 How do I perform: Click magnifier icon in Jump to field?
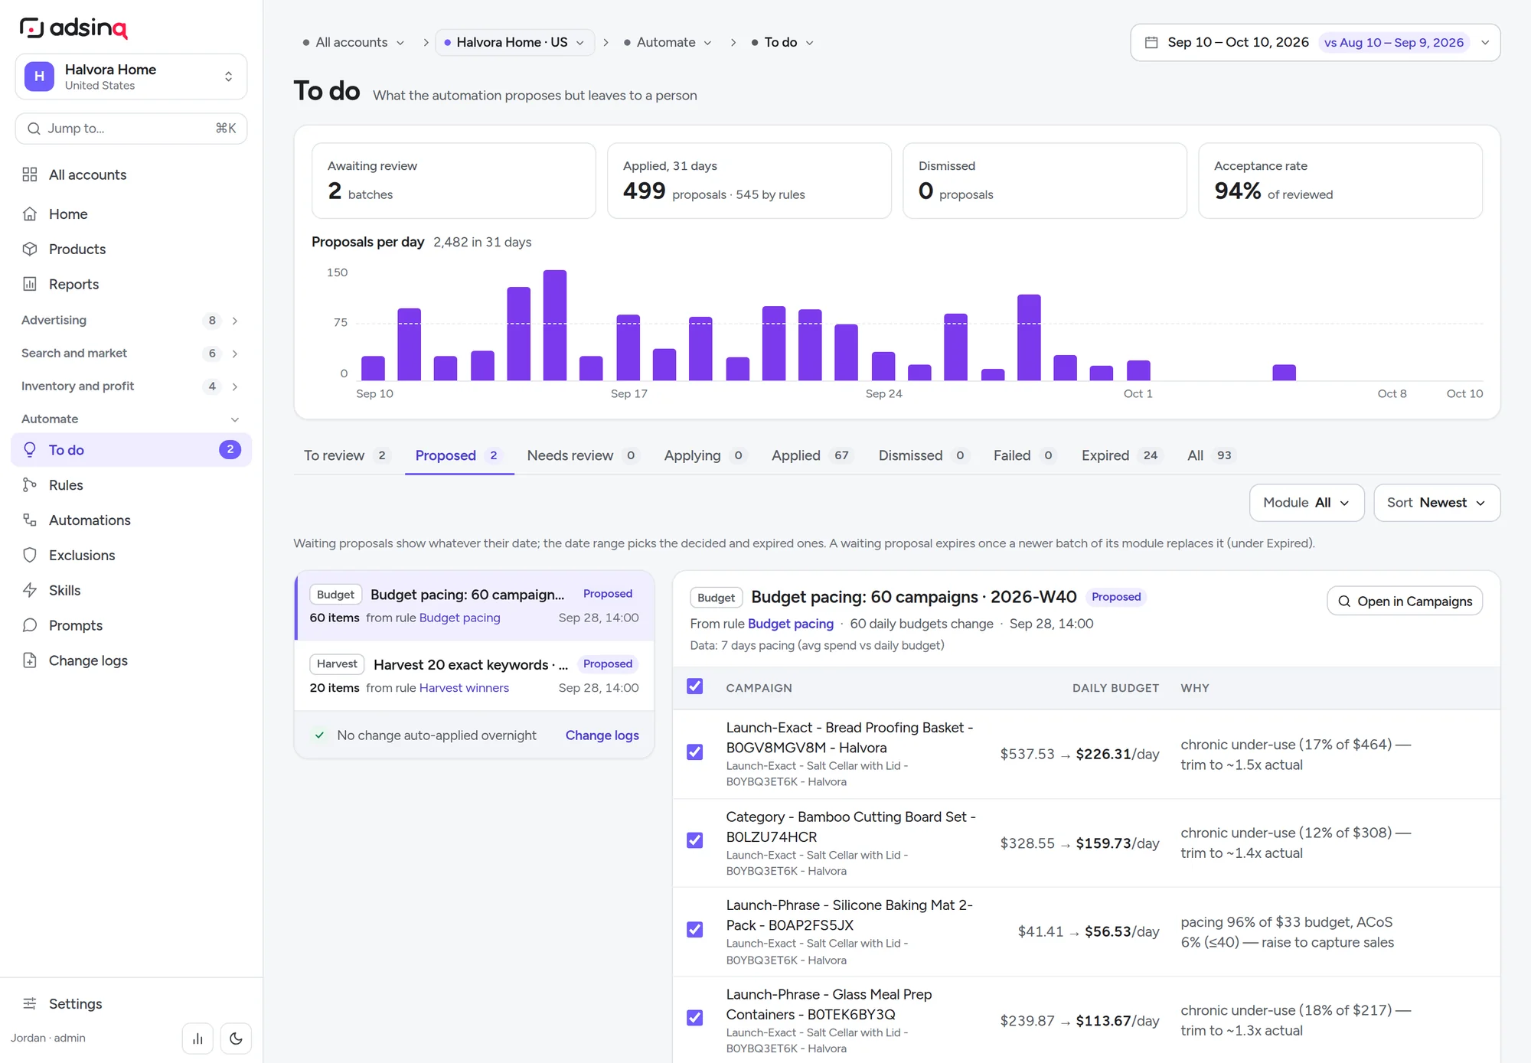34,129
